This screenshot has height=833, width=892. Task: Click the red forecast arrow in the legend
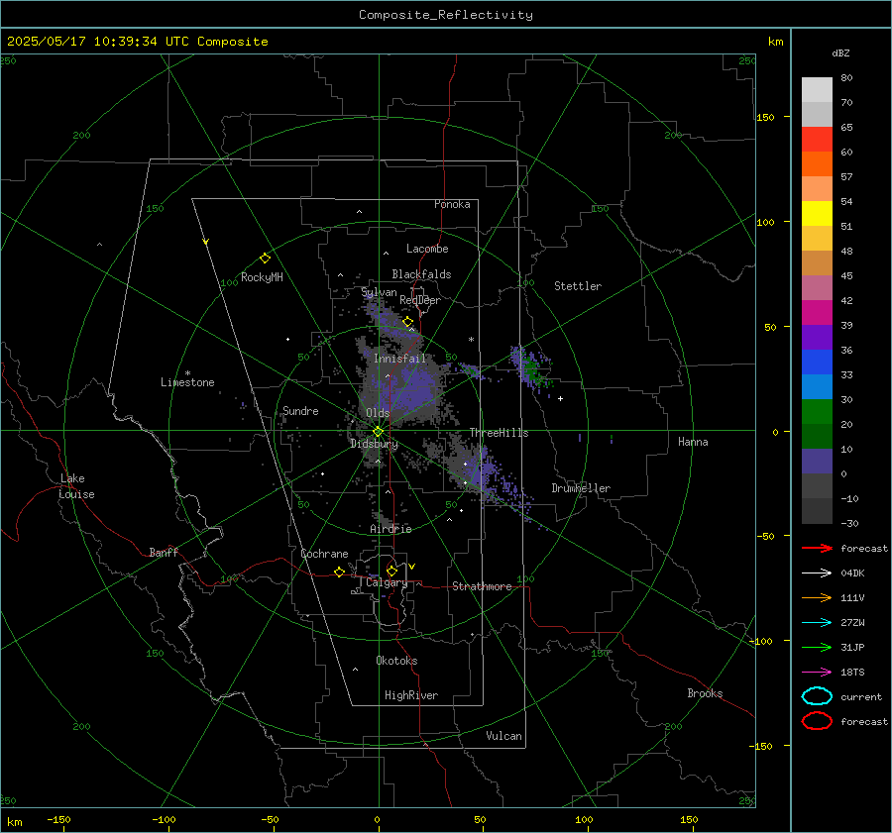(817, 548)
